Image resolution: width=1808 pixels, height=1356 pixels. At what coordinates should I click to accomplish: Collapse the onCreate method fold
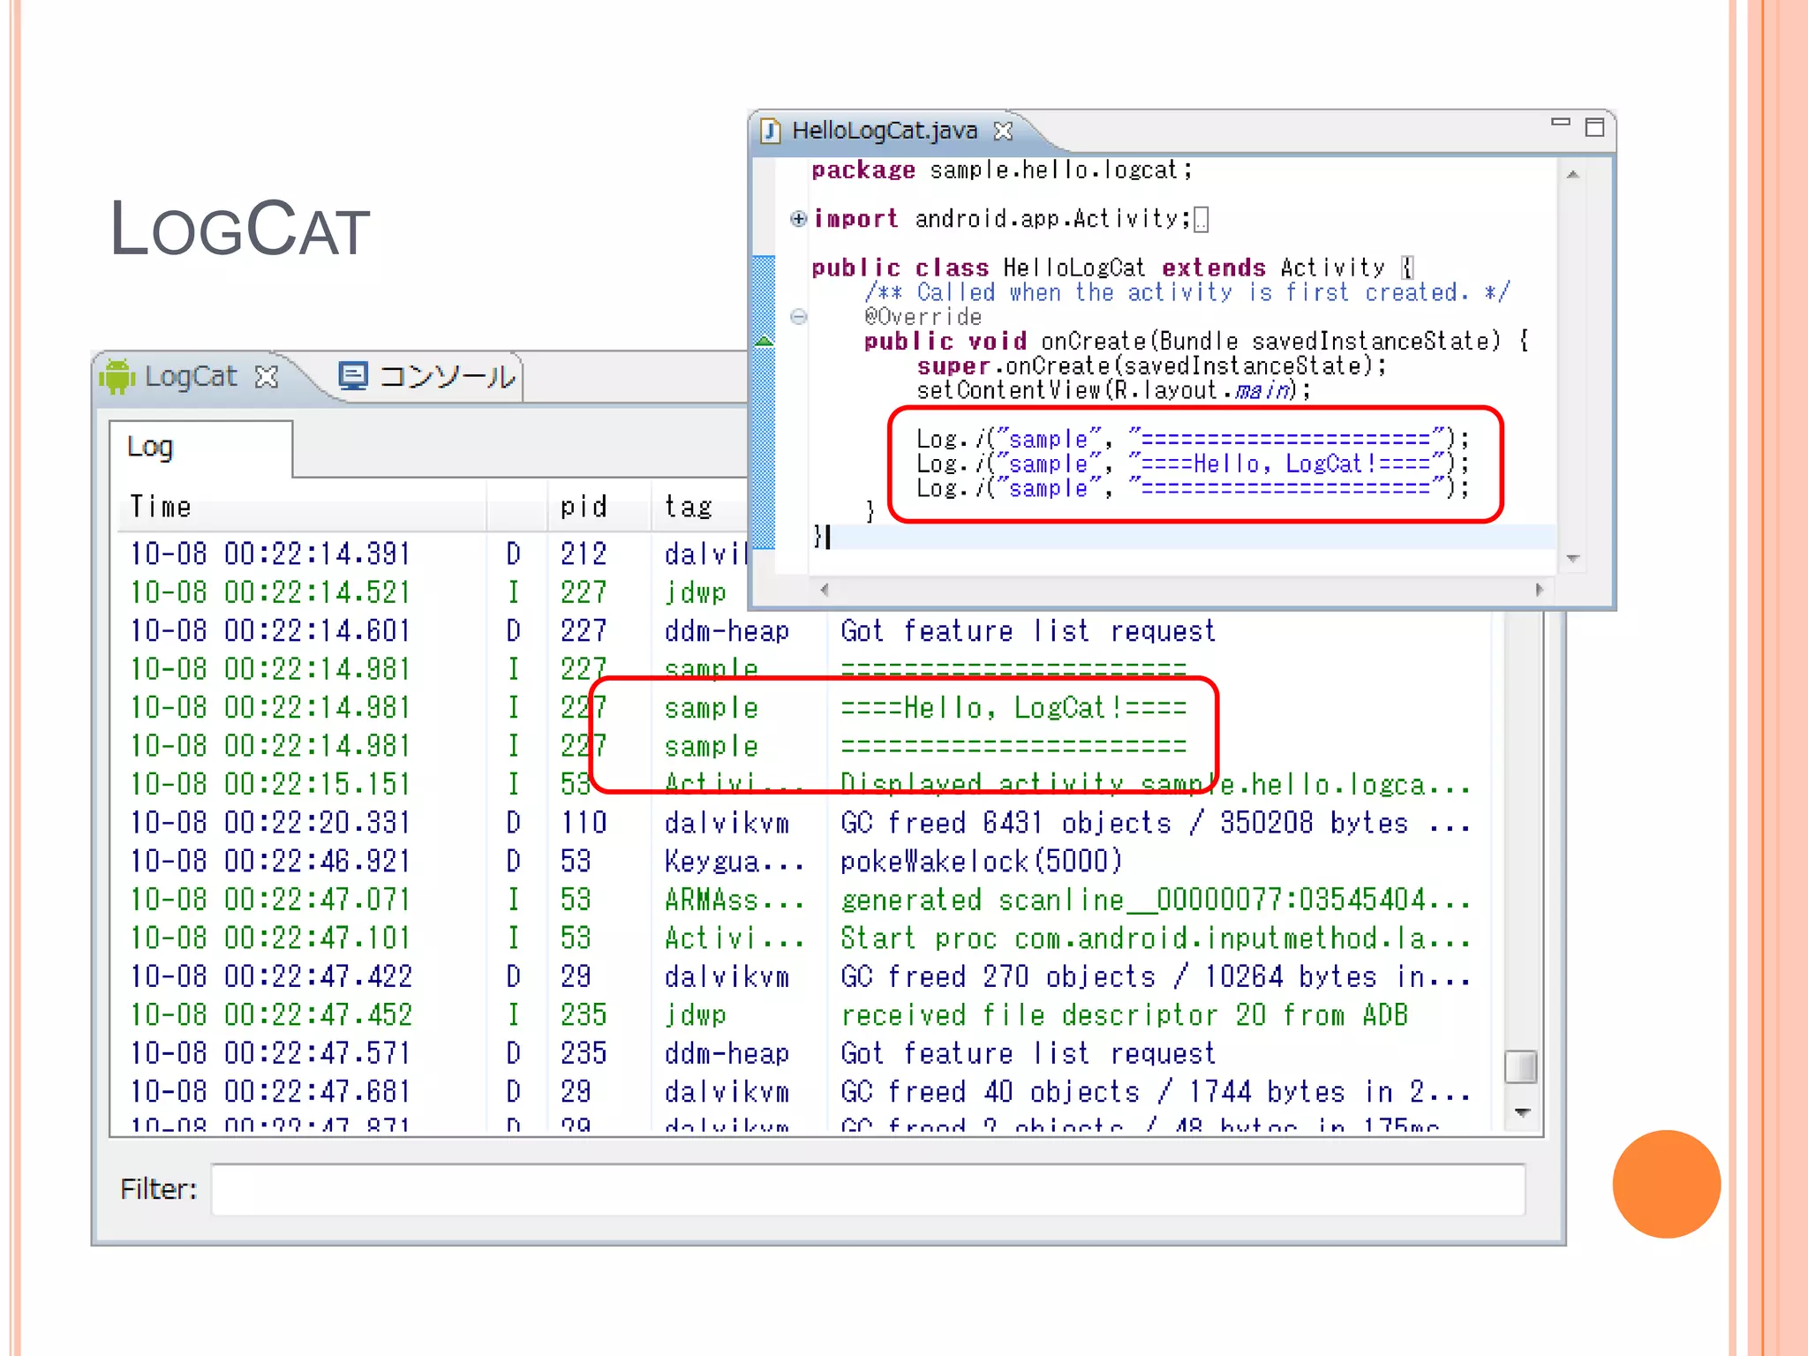pyautogui.click(x=798, y=316)
